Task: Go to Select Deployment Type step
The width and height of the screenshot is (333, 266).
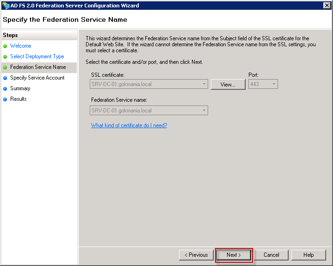Action: point(37,56)
